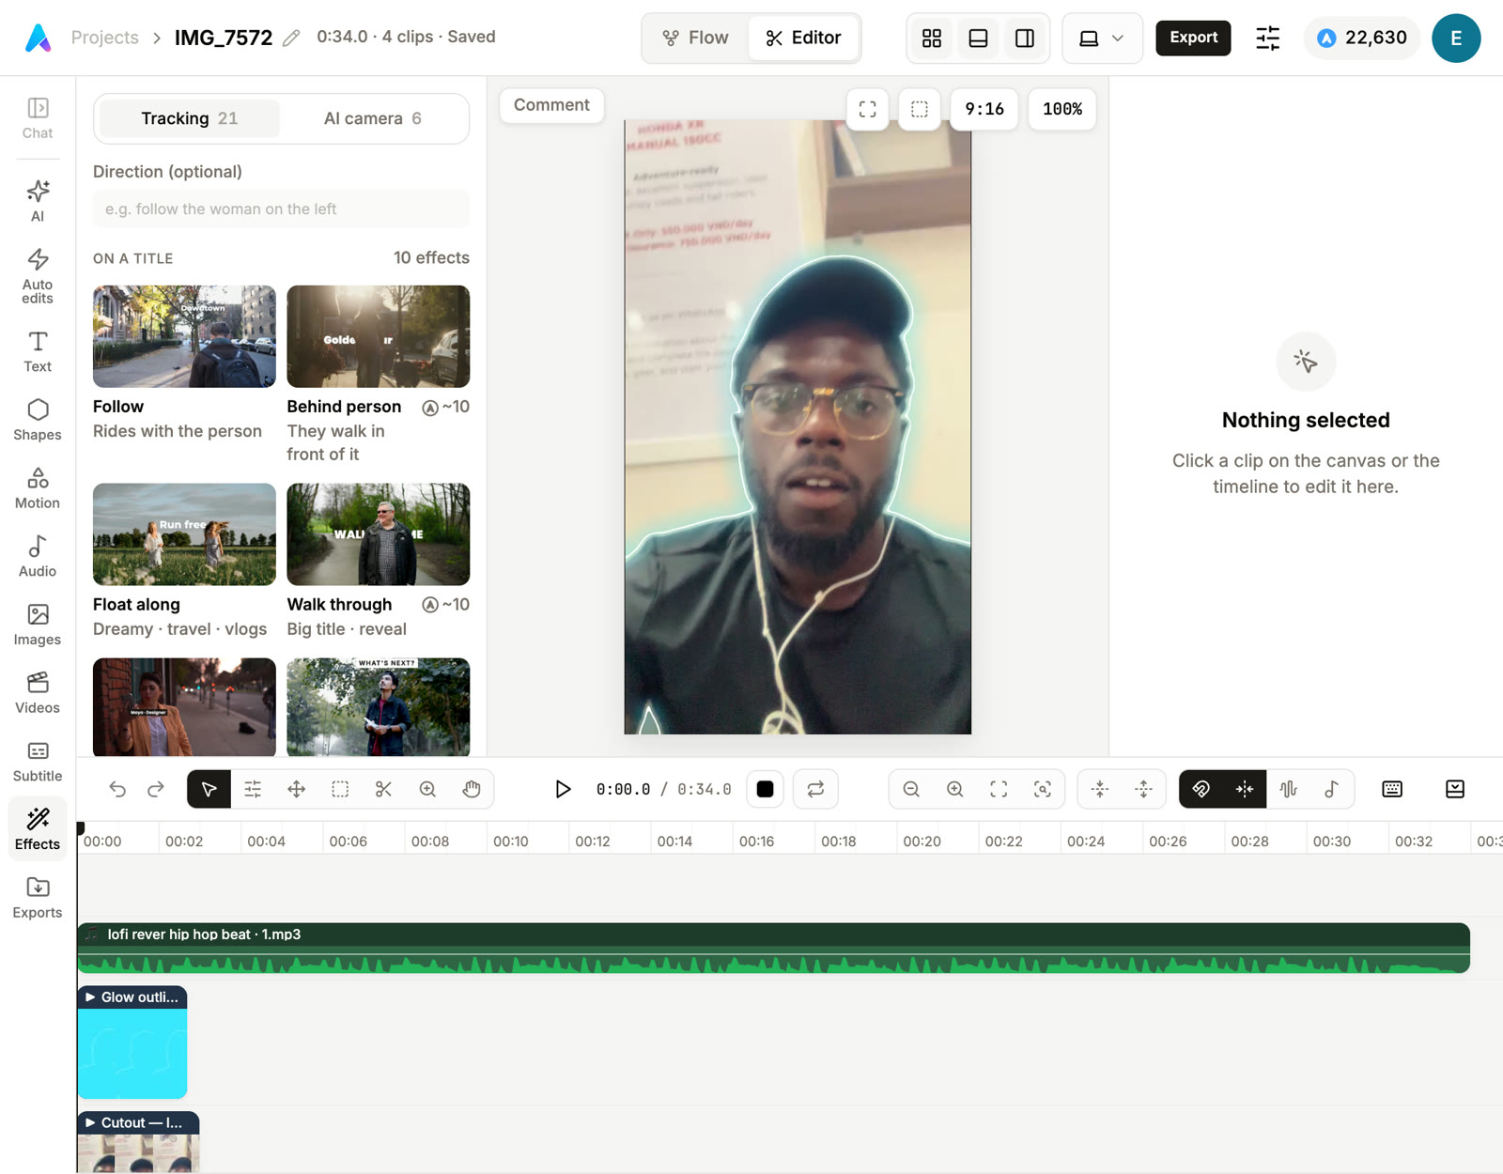Zoom out the timeline
Viewport: 1503px width, 1174px height.
pos(911,789)
